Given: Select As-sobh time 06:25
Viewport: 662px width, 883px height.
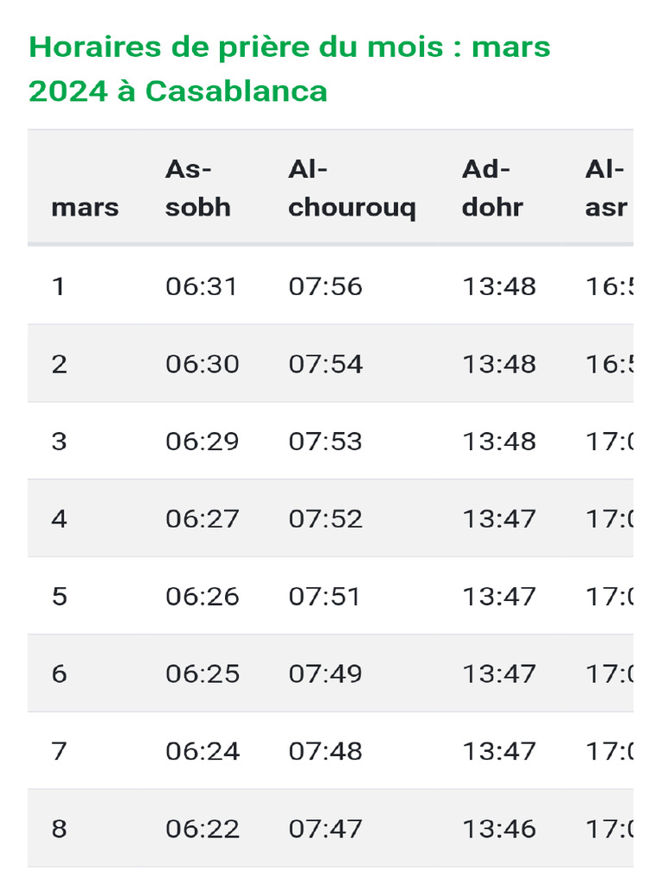Looking at the screenshot, I should tap(202, 673).
